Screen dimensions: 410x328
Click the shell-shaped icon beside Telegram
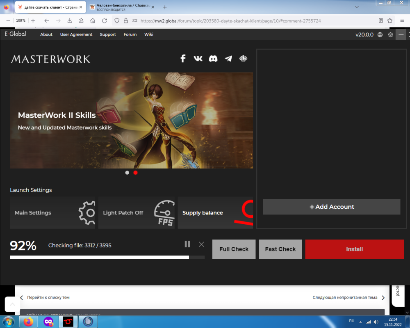click(x=243, y=59)
